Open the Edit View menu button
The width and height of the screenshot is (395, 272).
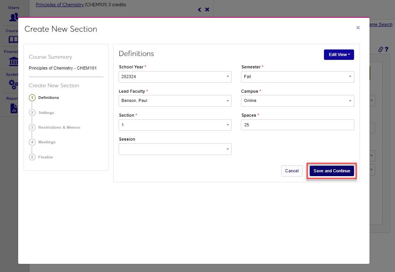339,55
